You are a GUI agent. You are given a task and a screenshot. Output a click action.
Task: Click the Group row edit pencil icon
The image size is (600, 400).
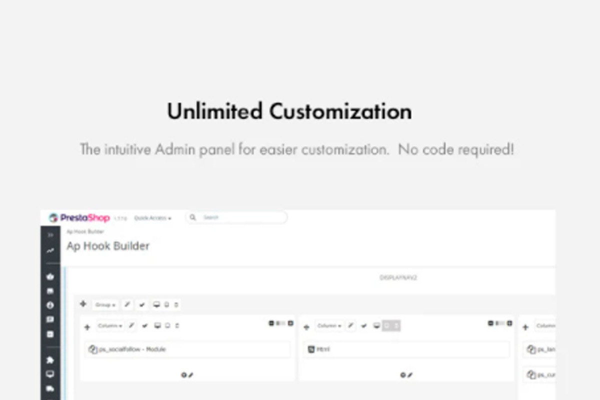[127, 304]
